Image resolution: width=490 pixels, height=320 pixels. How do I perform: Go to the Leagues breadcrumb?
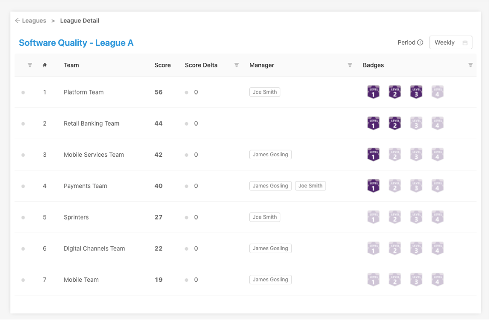pos(34,21)
